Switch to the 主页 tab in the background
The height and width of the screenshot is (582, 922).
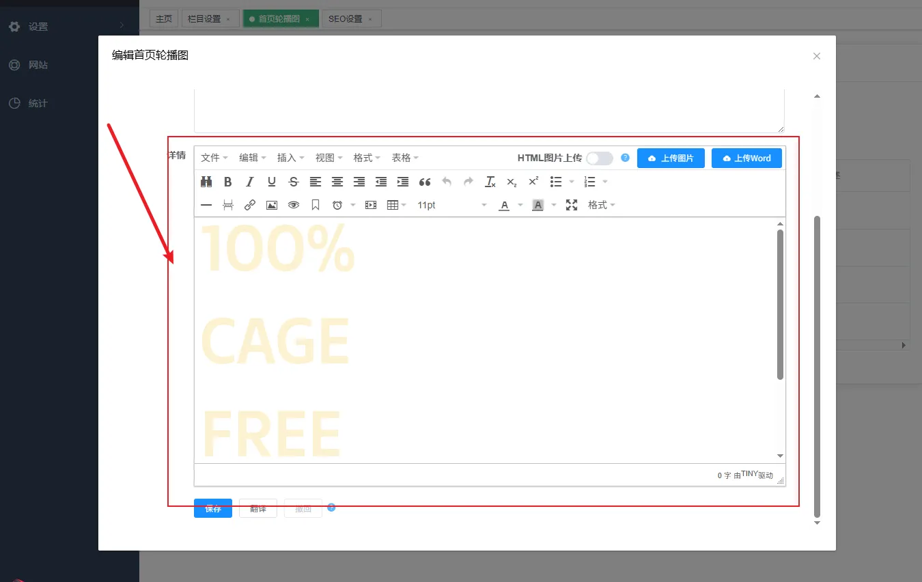pos(164,18)
